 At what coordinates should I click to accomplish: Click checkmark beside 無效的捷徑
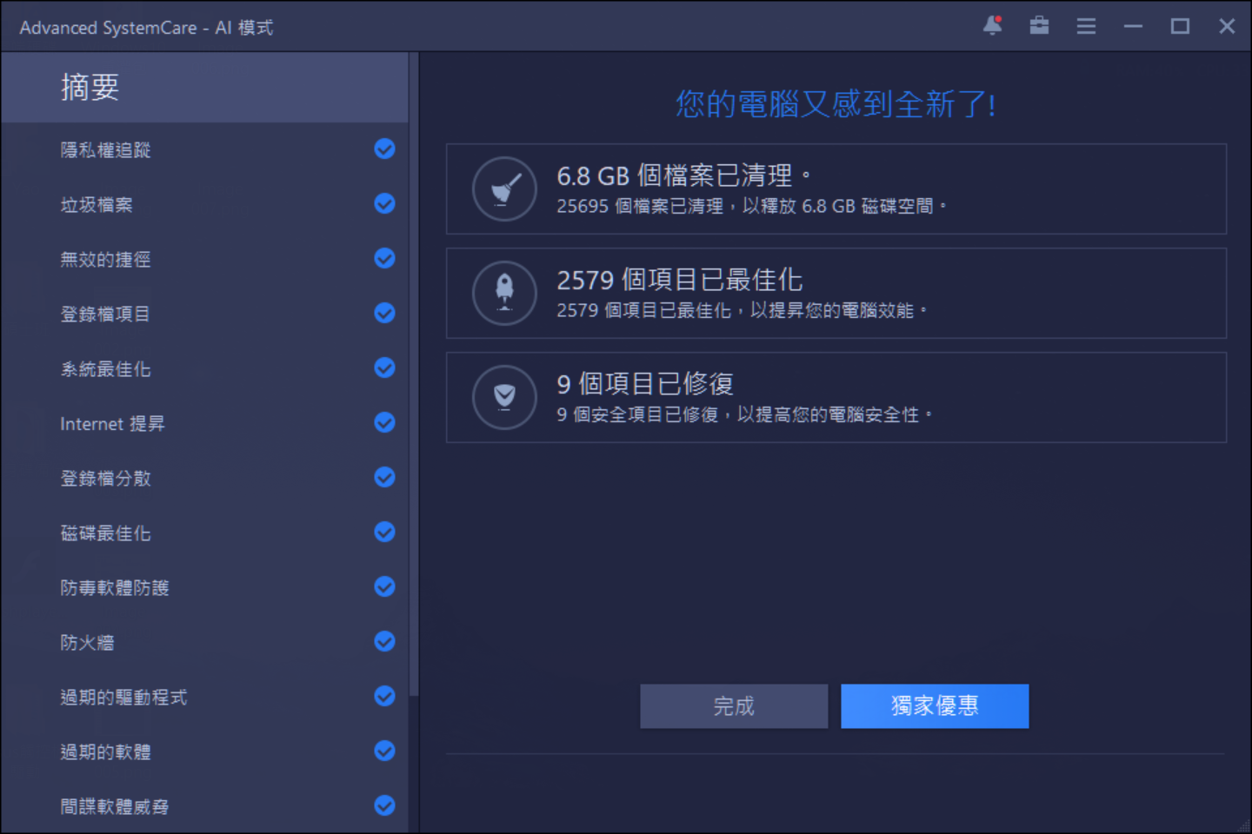tap(384, 259)
